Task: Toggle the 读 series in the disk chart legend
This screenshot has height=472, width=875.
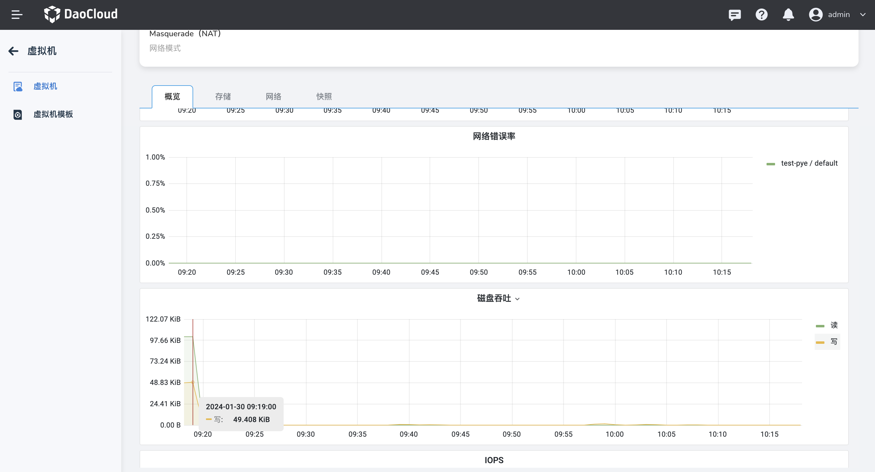Action: 834,325
